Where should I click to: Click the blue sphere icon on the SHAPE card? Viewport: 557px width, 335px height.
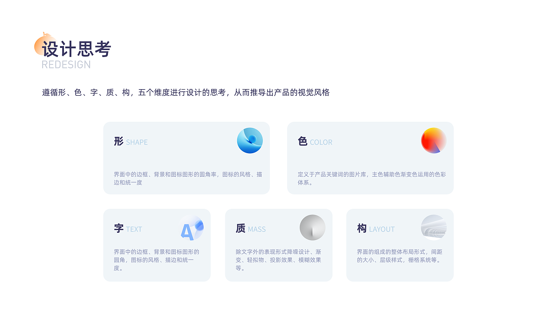coord(250,141)
